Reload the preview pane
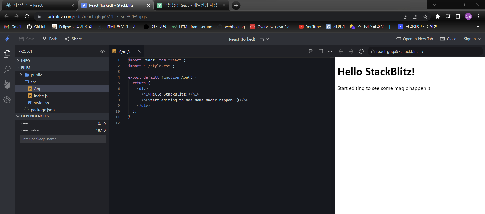 tap(361, 51)
